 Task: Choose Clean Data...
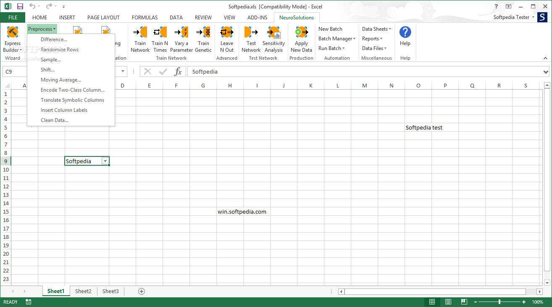tap(71, 120)
